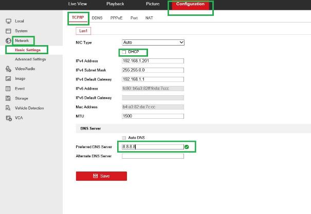Click the Local monitor icon in sidebar
Image resolution: width=311 pixels, height=214 pixels.
(x=8, y=21)
